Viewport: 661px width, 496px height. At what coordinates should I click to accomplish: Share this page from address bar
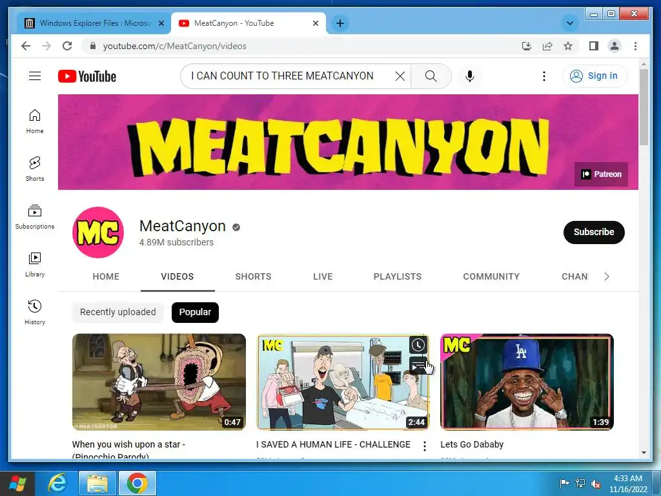coord(547,46)
